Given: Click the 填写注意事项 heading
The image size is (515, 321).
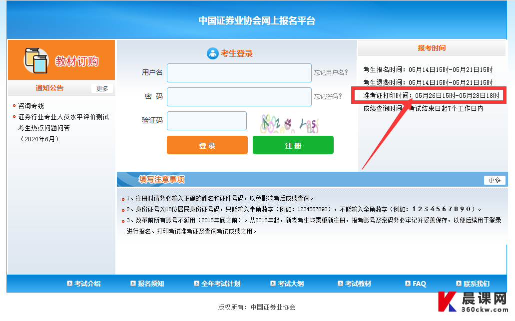Looking at the screenshot, I should click(161, 179).
